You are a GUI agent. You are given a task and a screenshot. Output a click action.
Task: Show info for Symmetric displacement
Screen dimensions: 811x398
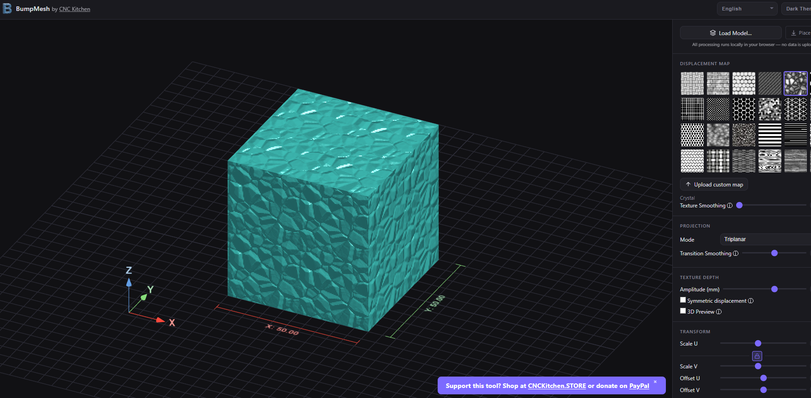751,301
